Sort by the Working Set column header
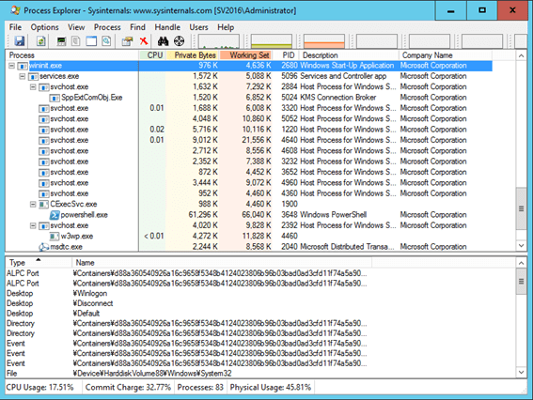 point(245,55)
